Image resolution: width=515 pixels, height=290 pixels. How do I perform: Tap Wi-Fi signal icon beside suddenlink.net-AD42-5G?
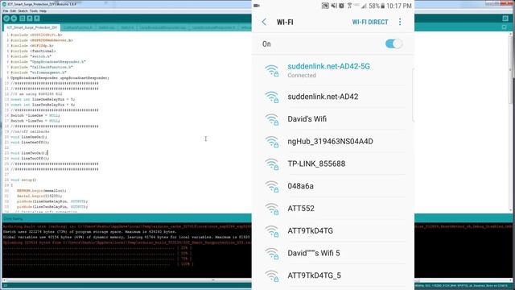pos(272,71)
